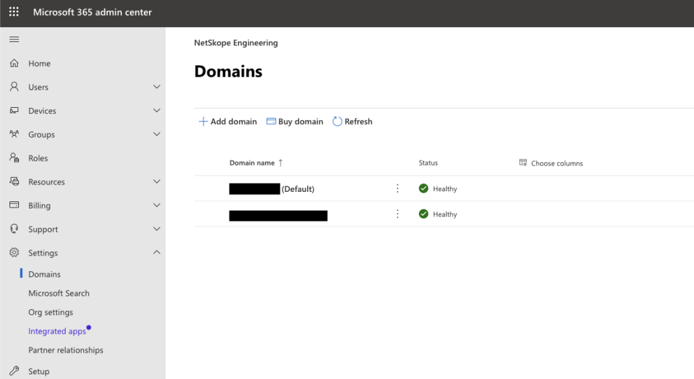This screenshot has width=694, height=379.
Task: Click the card icon beside Buy domain
Action: pyautogui.click(x=271, y=121)
